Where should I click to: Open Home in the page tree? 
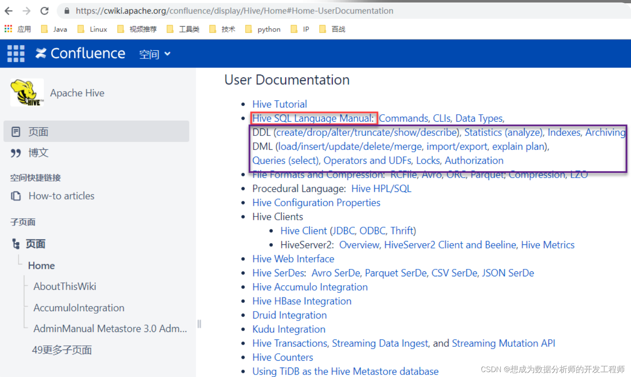coord(41,266)
